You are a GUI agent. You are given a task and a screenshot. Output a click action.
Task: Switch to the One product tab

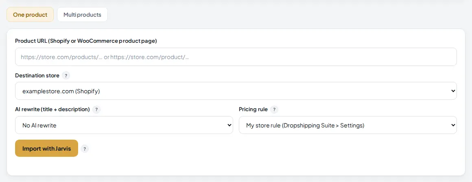coord(30,15)
